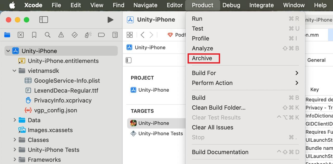Open the Report navigator icon
The image size is (333, 164).
(115, 35)
